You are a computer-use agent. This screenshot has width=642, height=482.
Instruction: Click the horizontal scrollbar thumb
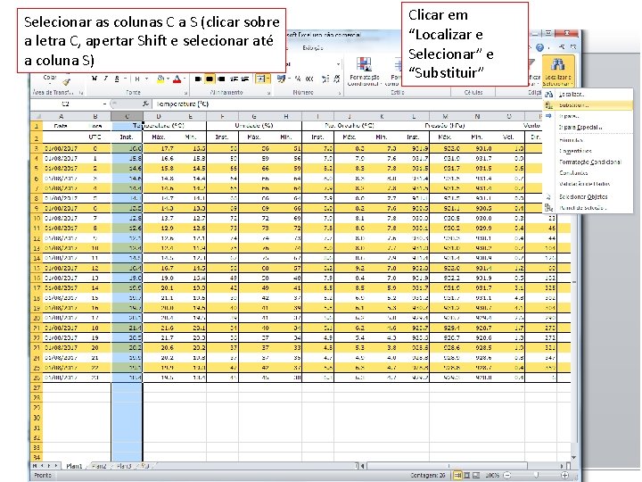[447, 466]
